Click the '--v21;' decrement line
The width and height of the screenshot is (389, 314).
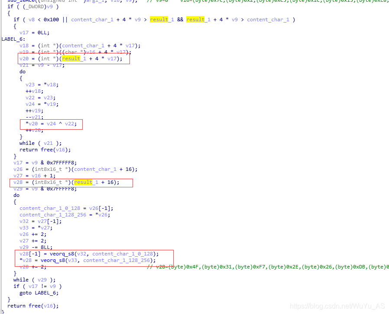(34, 117)
